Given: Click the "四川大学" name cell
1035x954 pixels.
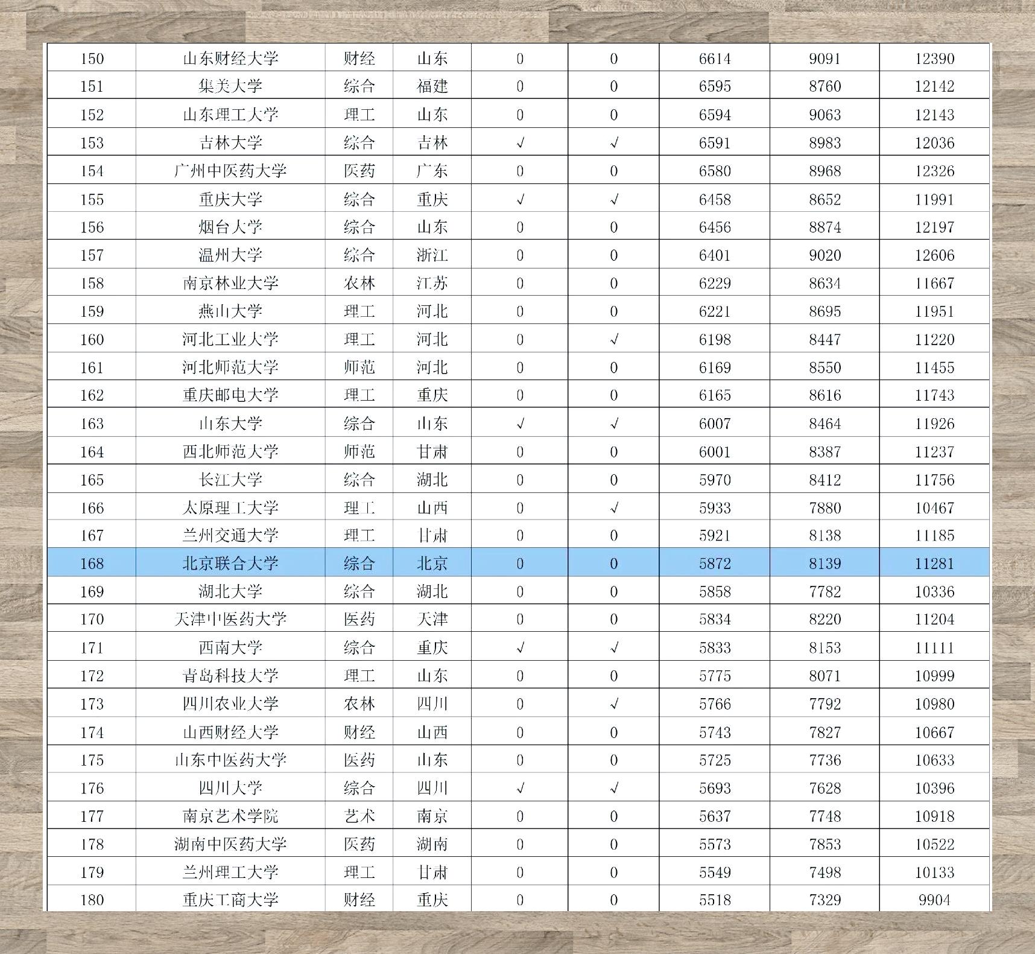Looking at the screenshot, I should 230,788.
